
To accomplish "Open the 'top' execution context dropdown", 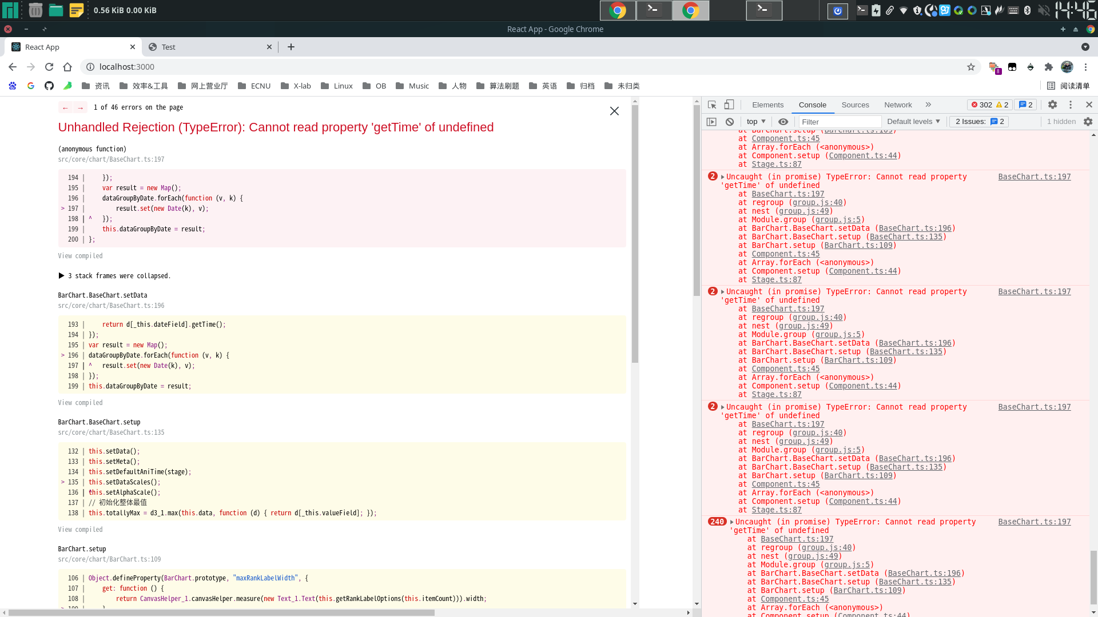I will coord(755,122).
